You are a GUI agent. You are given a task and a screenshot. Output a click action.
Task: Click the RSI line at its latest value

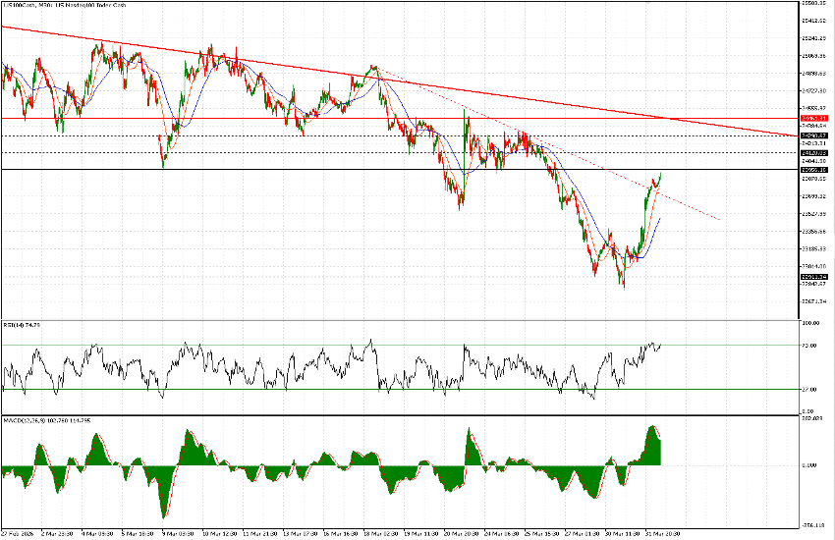tap(660, 345)
